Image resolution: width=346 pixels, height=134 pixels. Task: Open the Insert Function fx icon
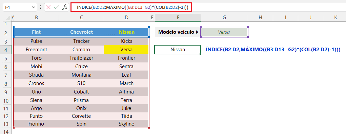[65, 7]
